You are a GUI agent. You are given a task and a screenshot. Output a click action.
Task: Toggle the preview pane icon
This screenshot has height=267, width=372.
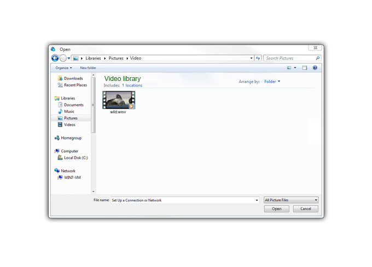pyautogui.click(x=305, y=68)
